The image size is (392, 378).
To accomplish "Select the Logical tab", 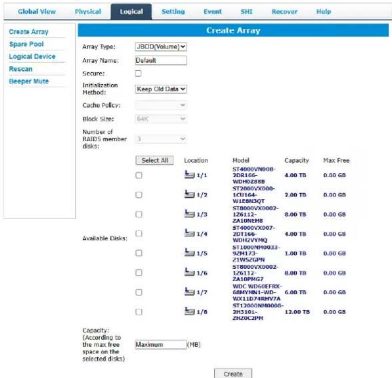I will pyautogui.click(x=131, y=11).
